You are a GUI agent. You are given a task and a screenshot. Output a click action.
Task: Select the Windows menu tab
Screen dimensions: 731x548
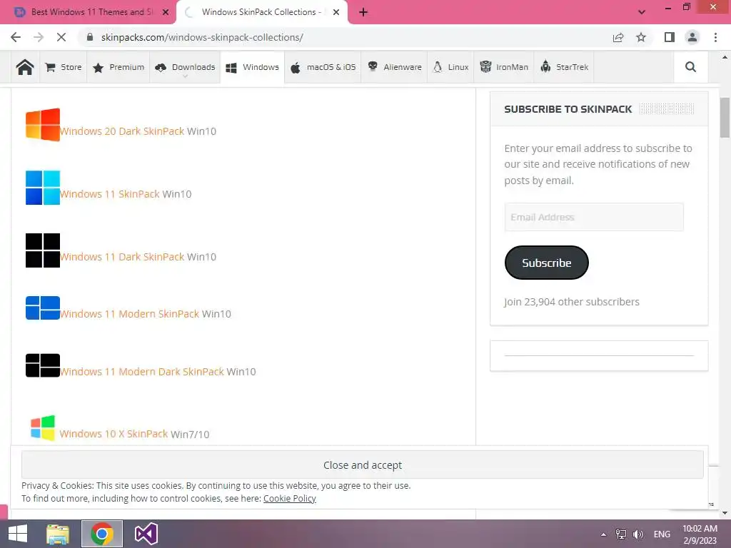(252, 67)
